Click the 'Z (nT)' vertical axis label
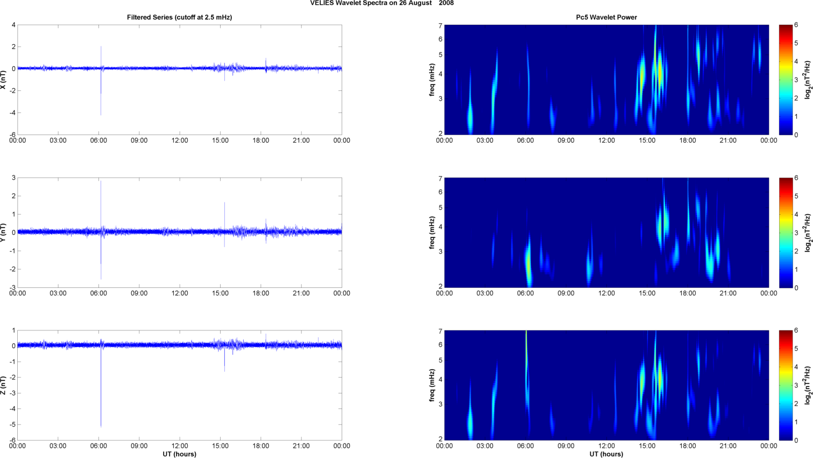 pos(4,385)
